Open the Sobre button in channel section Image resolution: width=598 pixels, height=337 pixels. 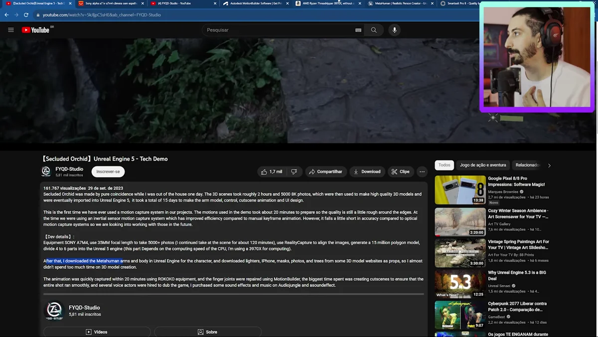click(x=207, y=332)
